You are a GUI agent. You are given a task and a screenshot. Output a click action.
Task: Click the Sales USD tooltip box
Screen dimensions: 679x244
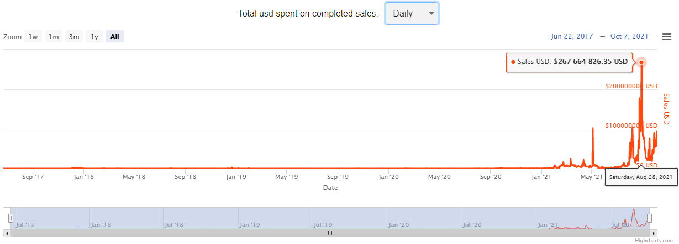click(x=569, y=62)
